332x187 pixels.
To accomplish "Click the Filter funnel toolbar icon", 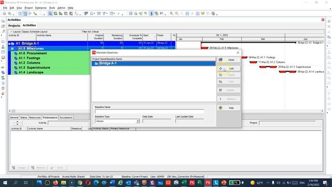I will [x=104, y=14].
